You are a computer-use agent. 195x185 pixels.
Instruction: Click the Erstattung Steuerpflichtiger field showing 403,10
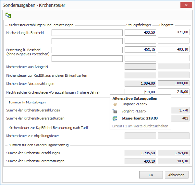(140, 49)
